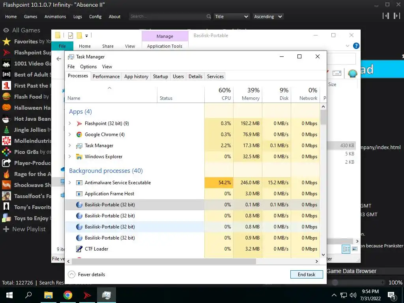The image size is (404, 303).
Task: Click the Task Manager vertical scrollbar
Action: [324, 117]
